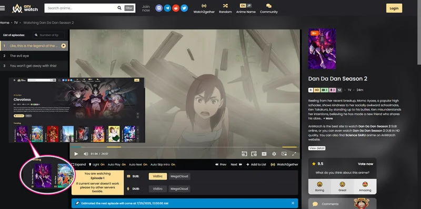Open the search Filter options
The width and height of the screenshot is (421, 209).
tap(129, 8)
